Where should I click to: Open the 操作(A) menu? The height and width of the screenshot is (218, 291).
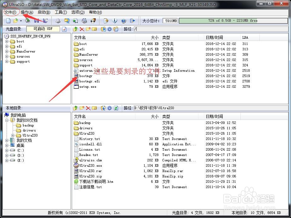point(27,12)
